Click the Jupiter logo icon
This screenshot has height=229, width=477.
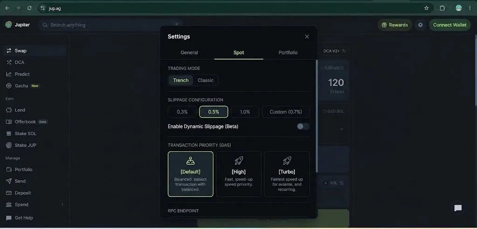tap(8, 25)
